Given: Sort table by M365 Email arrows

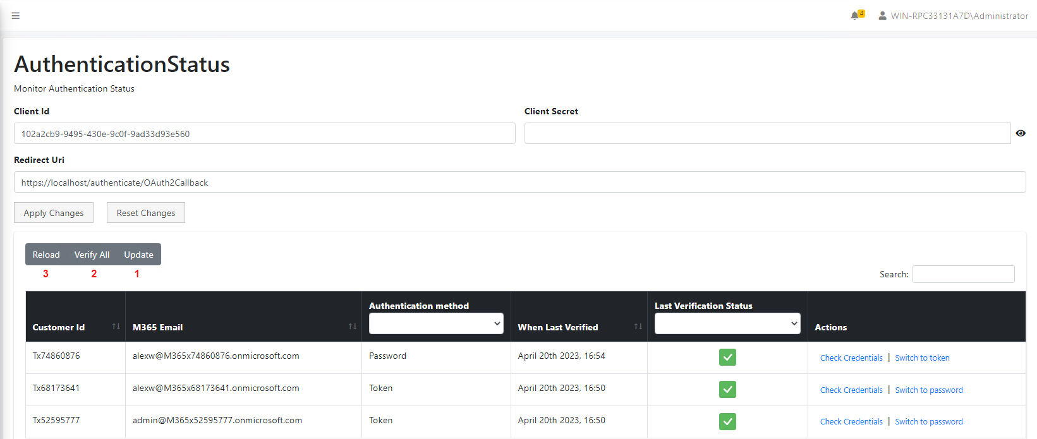Looking at the screenshot, I should [352, 327].
